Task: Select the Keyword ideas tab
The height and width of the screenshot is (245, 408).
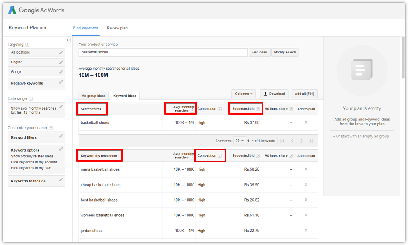Action: 124,96
